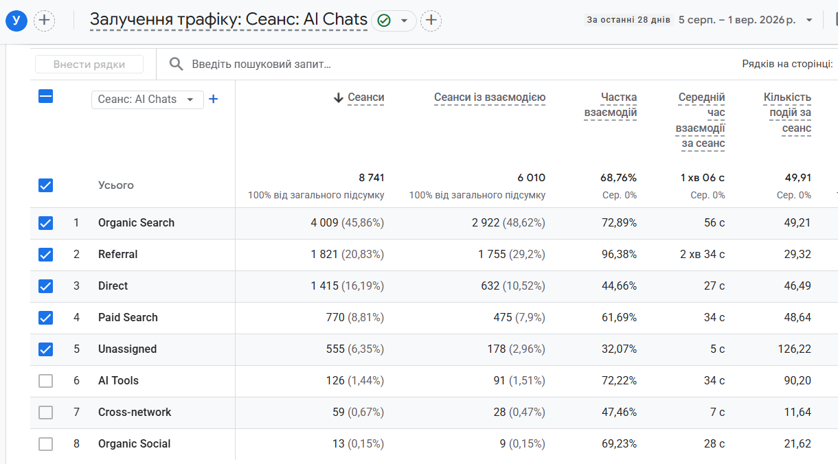Check the AI Tools row checkbox
Image resolution: width=838 pixels, height=464 pixels.
tap(45, 381)
